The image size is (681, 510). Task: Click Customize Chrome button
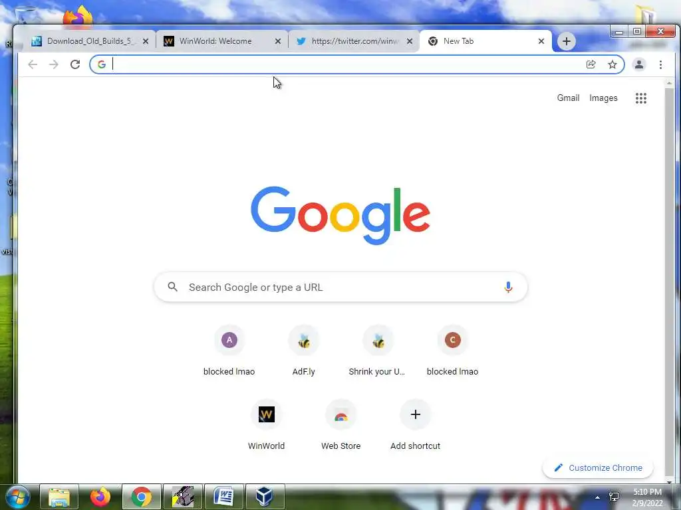click(x=598, y=468)
